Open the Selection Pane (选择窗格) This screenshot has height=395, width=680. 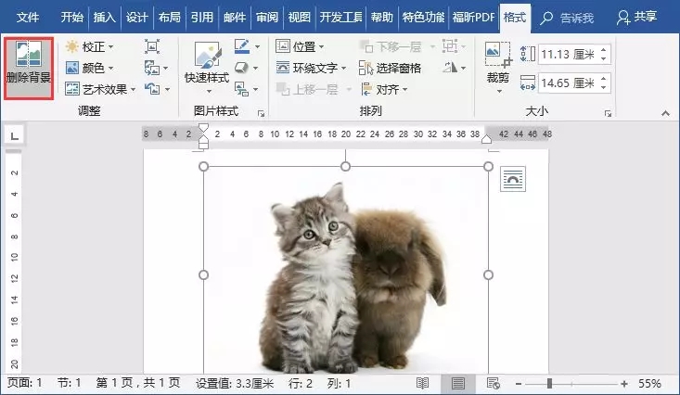pos(390,68)
